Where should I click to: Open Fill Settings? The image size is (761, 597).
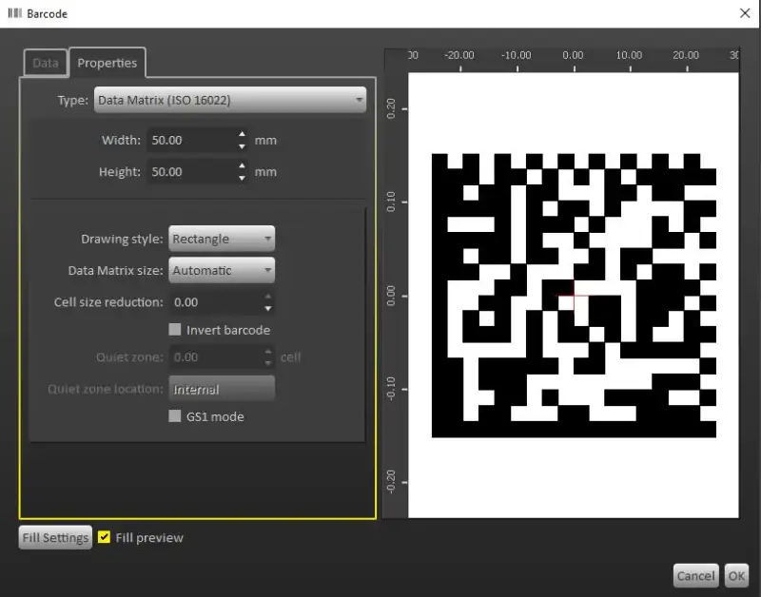55,537
